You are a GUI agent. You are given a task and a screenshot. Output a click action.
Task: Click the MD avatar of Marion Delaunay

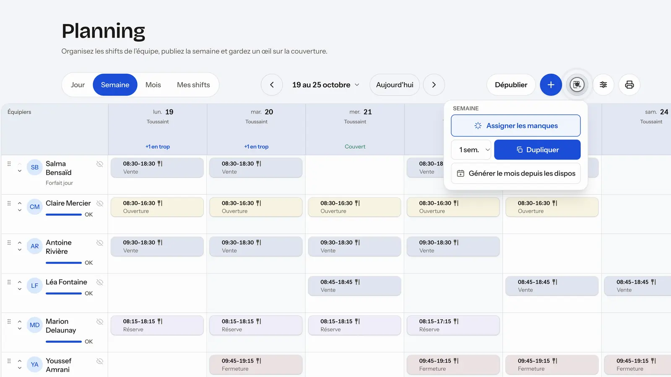[35, 325]
